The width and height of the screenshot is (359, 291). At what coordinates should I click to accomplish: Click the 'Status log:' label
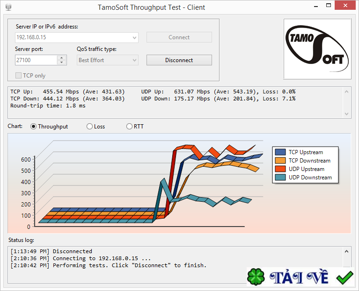click(21, 240)
